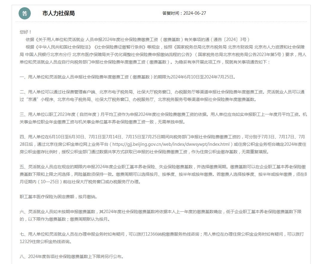This screenshot has height=264, width=323.
Task: Click the line starting with 依据《关于用人单位
Action: (x=138, y=40)
